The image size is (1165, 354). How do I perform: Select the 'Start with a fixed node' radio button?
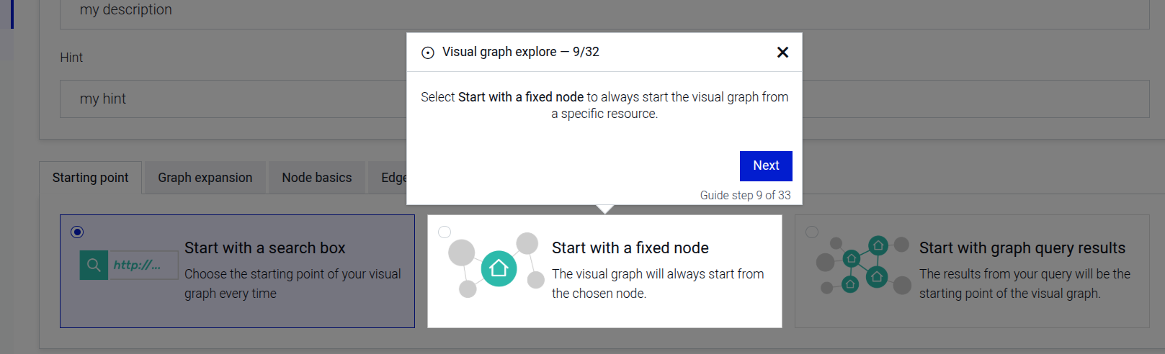445,232
